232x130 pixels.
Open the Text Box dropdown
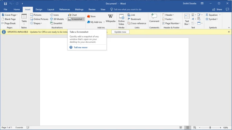click(187, 19)
